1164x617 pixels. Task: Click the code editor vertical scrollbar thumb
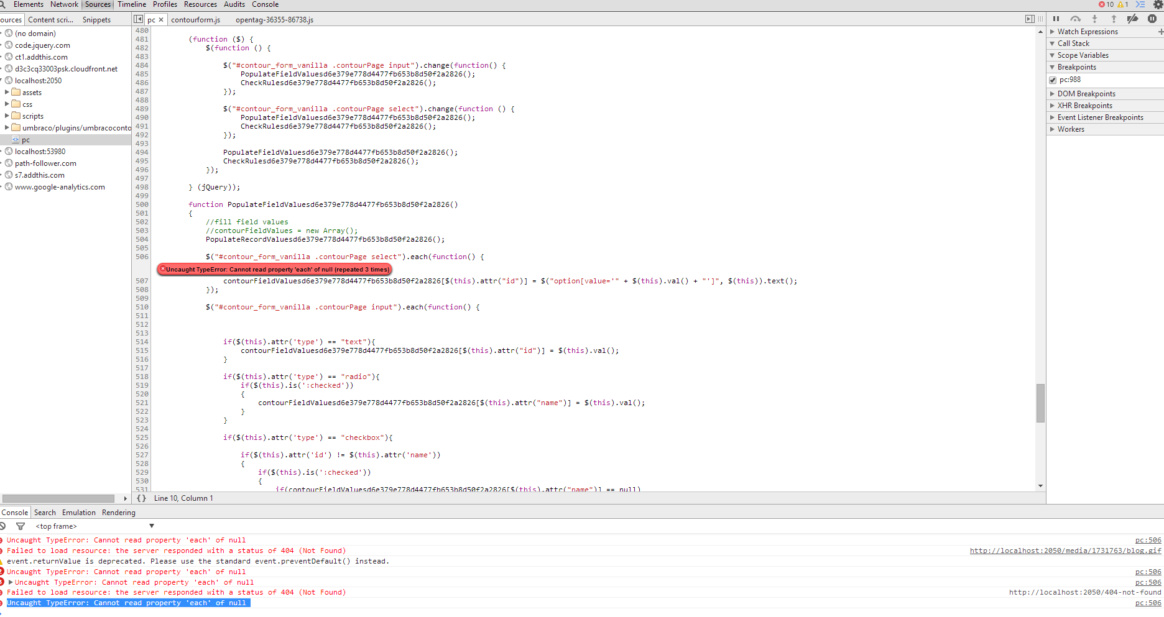pos(1040,403)
